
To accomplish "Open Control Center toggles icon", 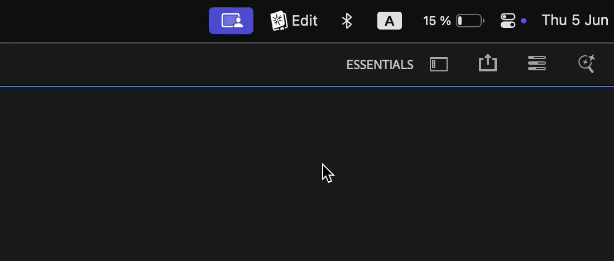I will [508, 21].
